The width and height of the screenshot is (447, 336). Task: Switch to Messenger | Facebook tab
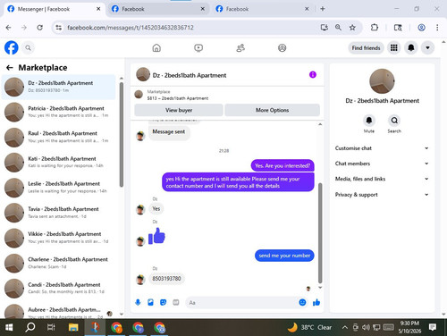pos(54,9)
